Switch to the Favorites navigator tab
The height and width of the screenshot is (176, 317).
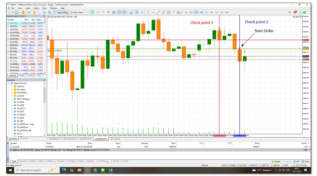pos(24,138)
